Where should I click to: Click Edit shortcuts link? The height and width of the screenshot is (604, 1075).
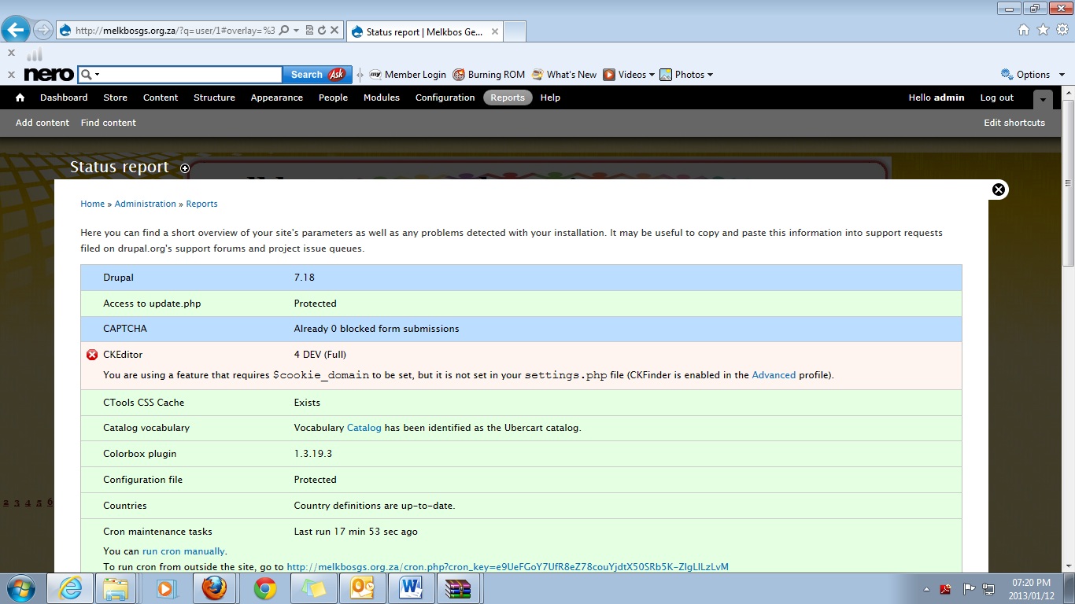(1014, 123)
